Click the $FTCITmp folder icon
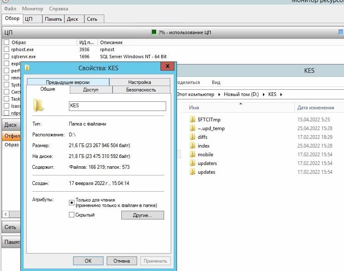Screen dimensions: 344x271 click(192, 120)
